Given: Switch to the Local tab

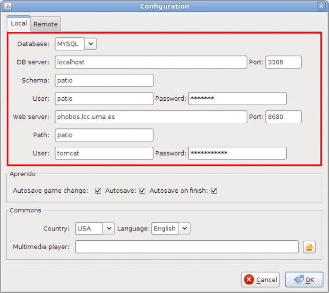Looking at the screenshot, I should point(19,23).
